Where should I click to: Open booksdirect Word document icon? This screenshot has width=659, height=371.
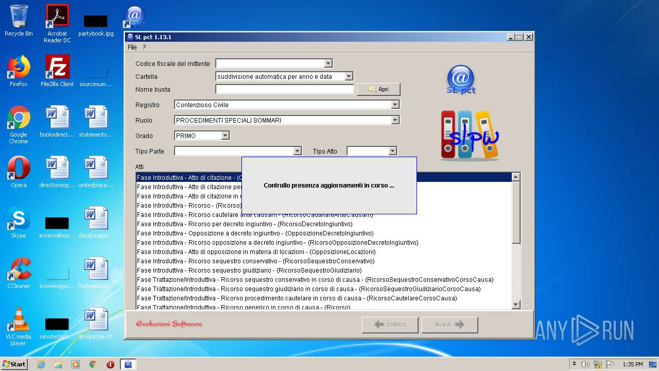click(57, 122)
